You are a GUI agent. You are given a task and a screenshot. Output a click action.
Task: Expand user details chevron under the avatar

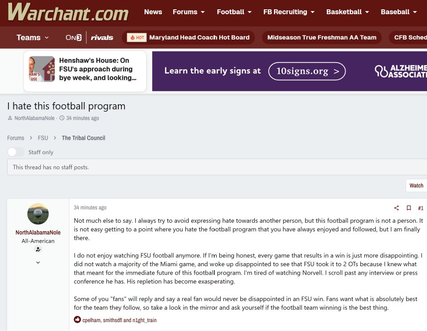click(x=38, y=263)
